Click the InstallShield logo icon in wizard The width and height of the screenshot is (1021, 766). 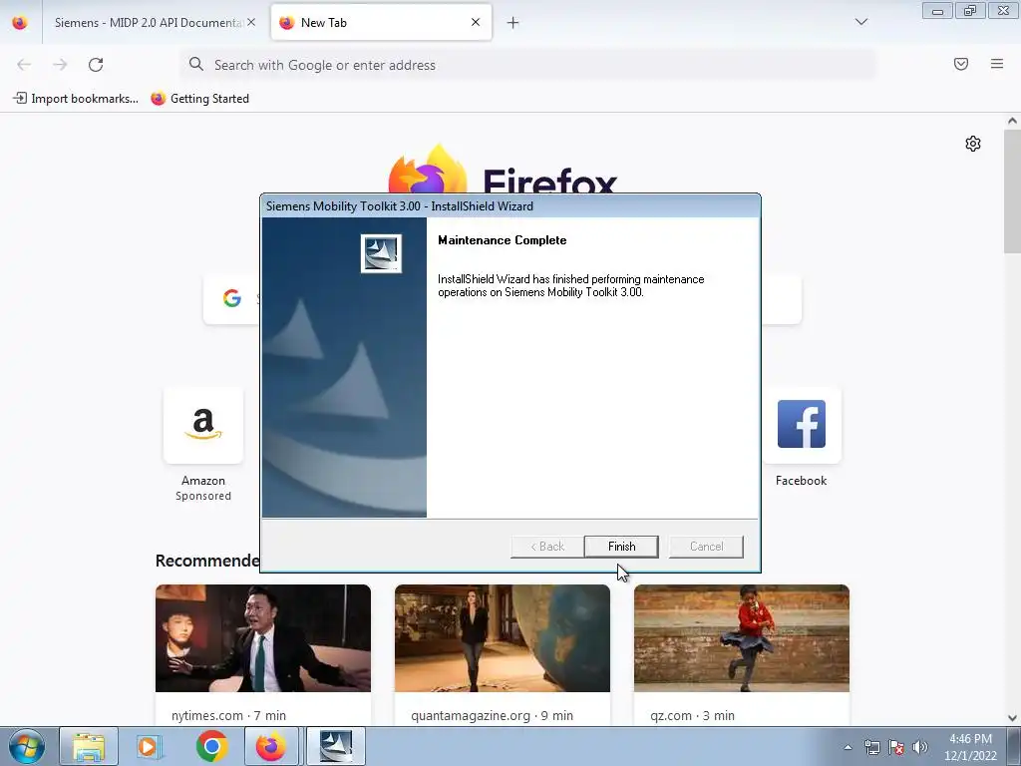[x=381, y=253]
